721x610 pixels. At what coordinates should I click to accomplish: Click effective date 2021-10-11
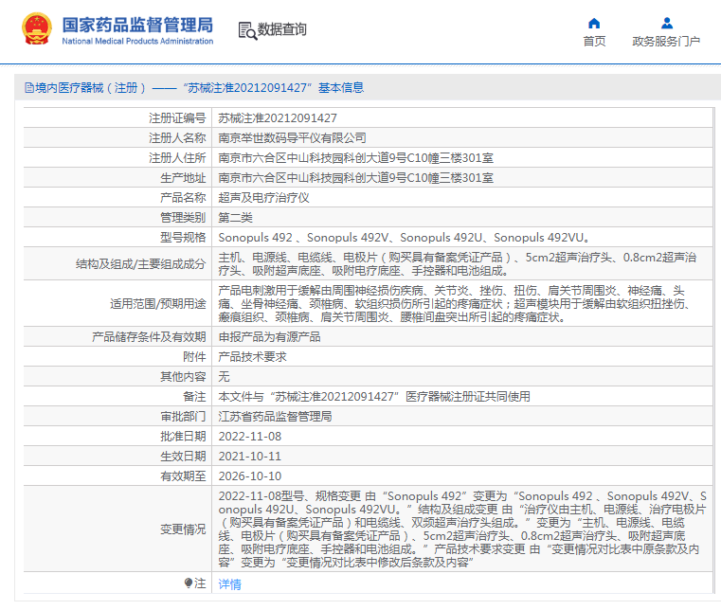250,456
